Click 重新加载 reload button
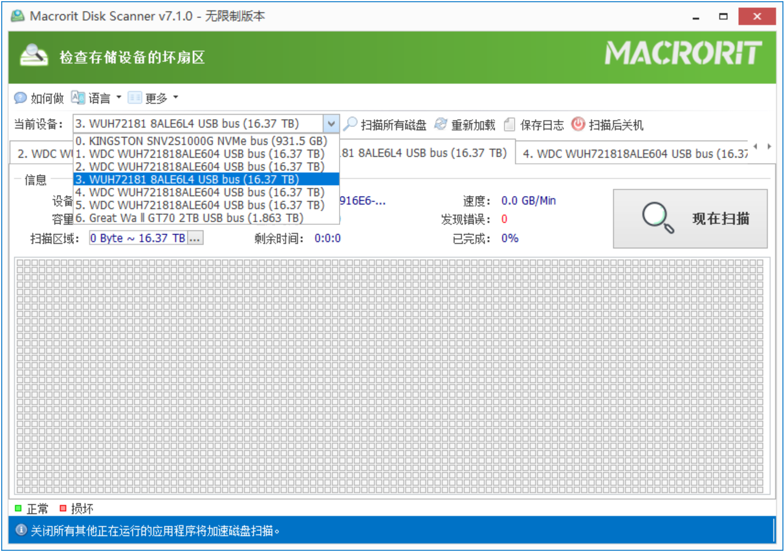The height and width of the screenshot is (552, 784). click(x=465, y=125)
